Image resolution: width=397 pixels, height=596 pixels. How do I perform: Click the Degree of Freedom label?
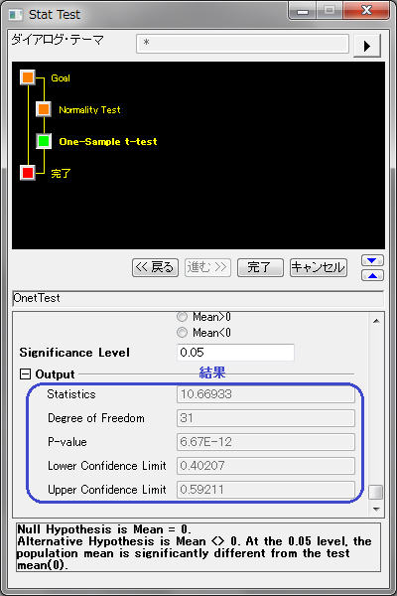point(96,418)
